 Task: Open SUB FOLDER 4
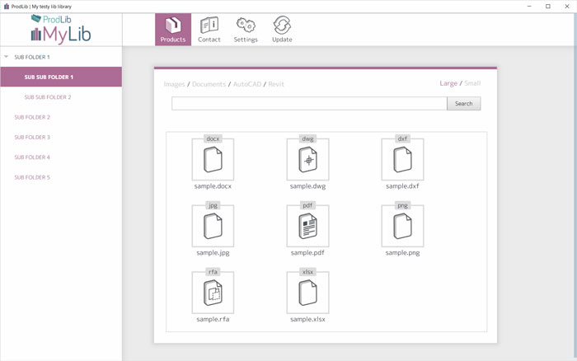point(32,157)
